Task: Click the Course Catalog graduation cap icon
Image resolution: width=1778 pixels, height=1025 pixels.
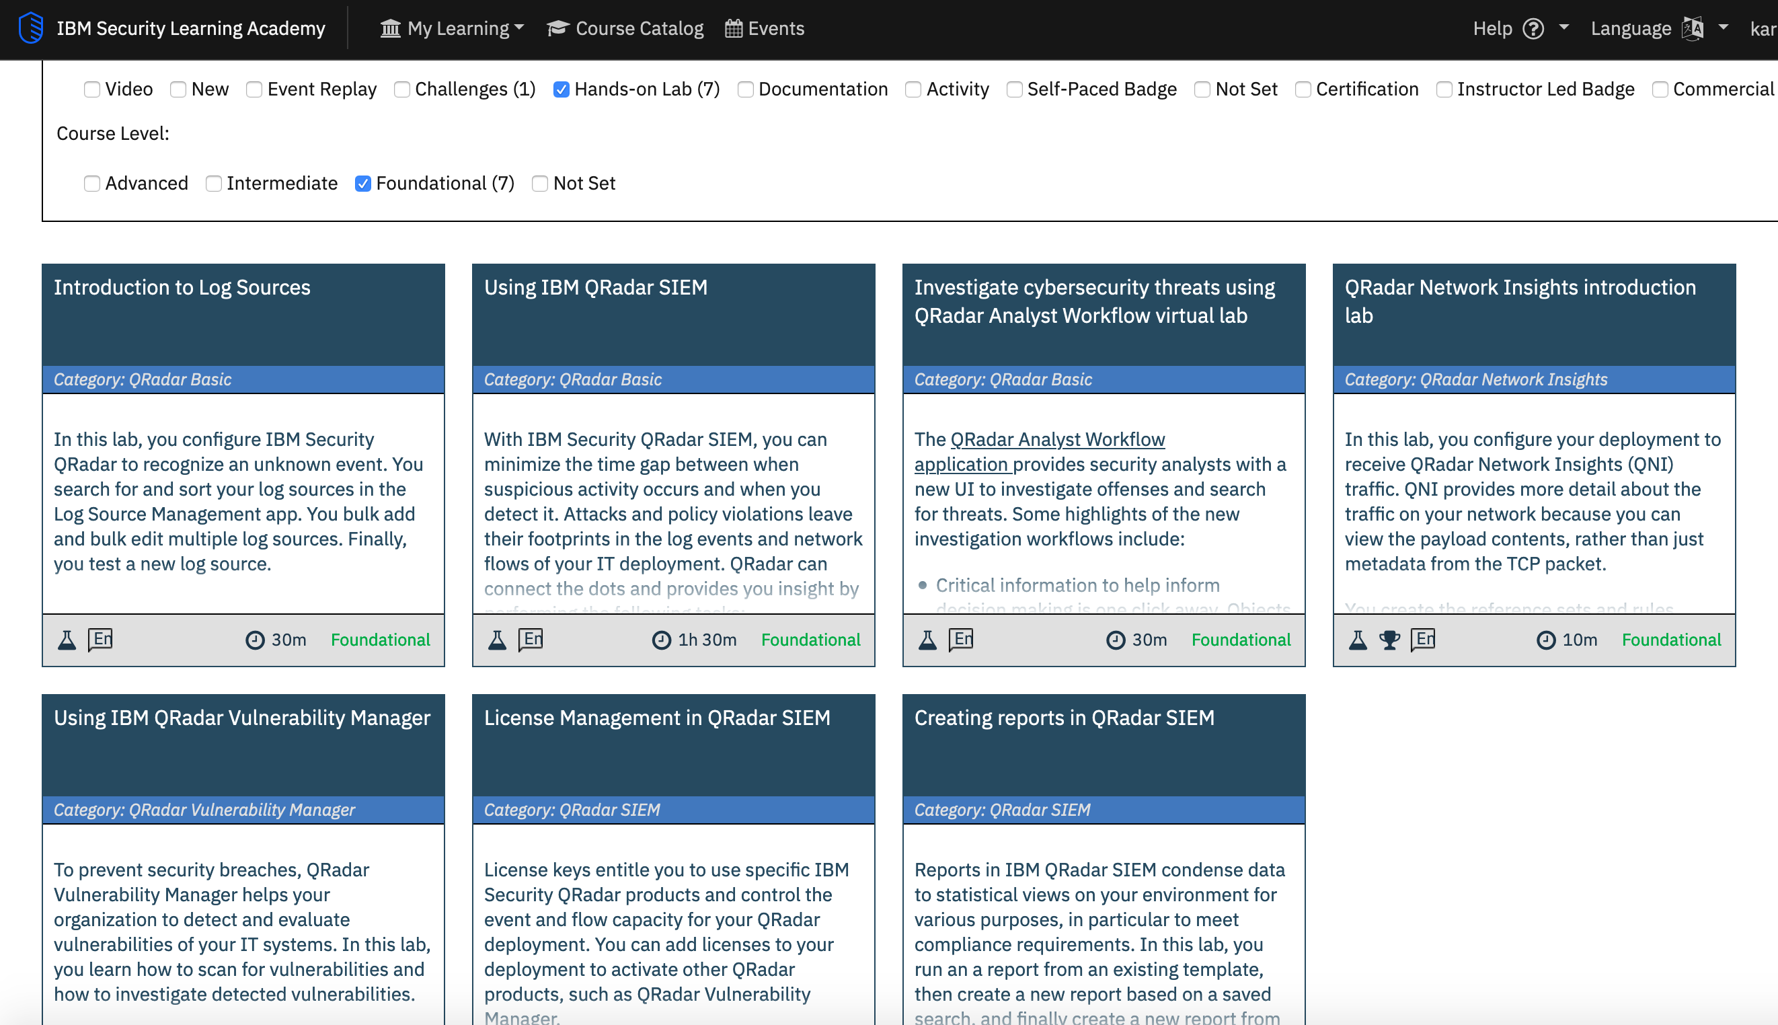Action: click(557, 28)
